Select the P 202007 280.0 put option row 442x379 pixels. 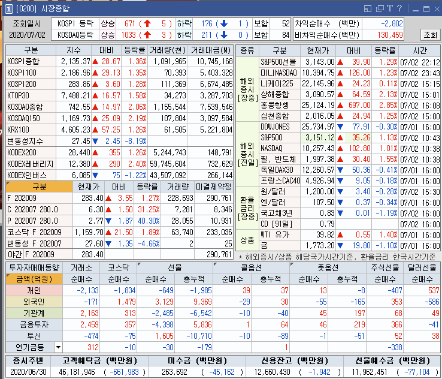120,221
